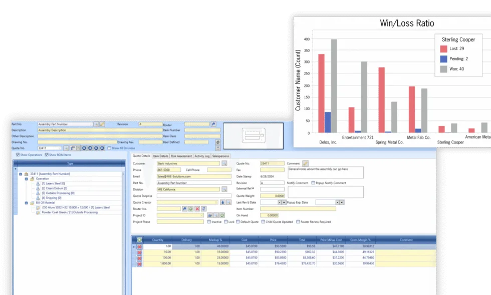Image resolution: width=491 pixels, height=295 pixels.
Task: Open the Quote Creator combo box
Action: (x=187, y=202)
